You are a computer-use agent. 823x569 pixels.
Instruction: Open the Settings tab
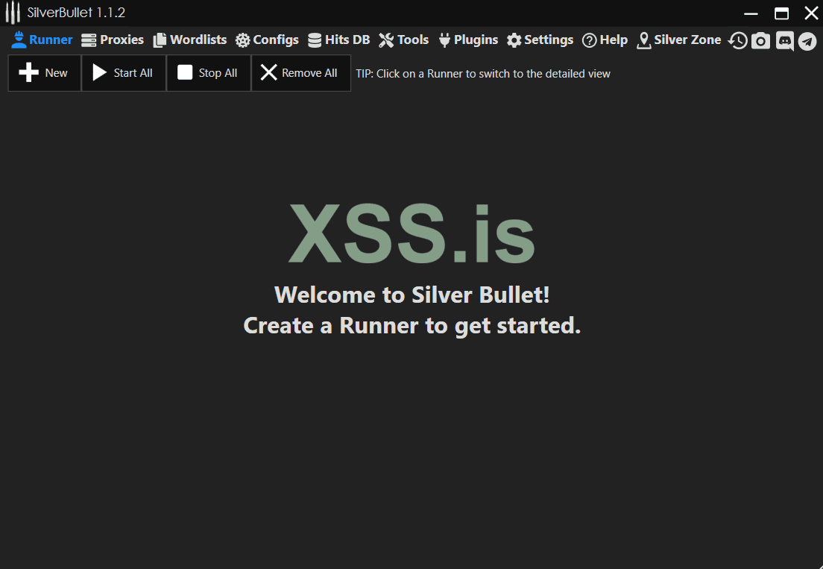(x=540, y=40)
